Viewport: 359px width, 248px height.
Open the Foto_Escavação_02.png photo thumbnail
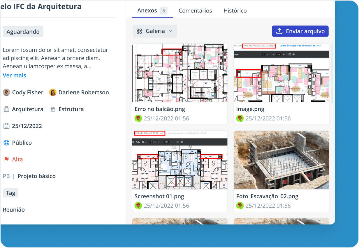coord(281,160)
